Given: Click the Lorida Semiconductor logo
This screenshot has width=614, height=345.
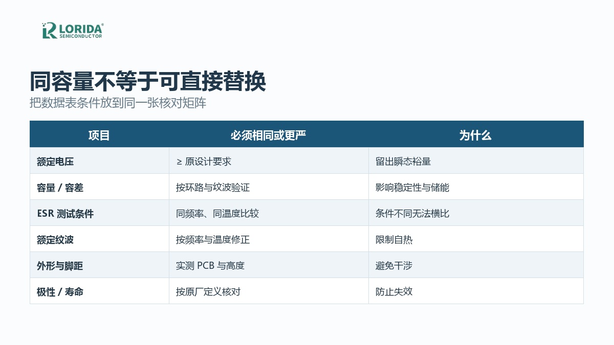Looking at the screenshot, I should [73, 30].
